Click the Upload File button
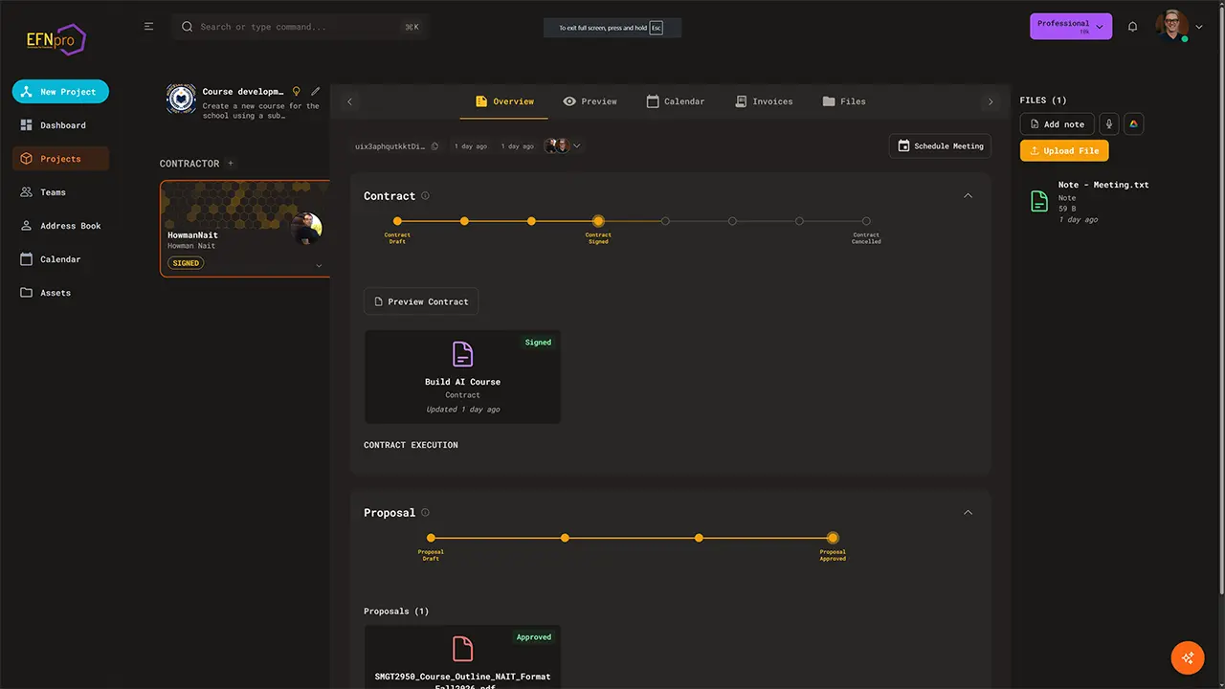Screen dimensions: 1225x689 (x=1063, y=151)
